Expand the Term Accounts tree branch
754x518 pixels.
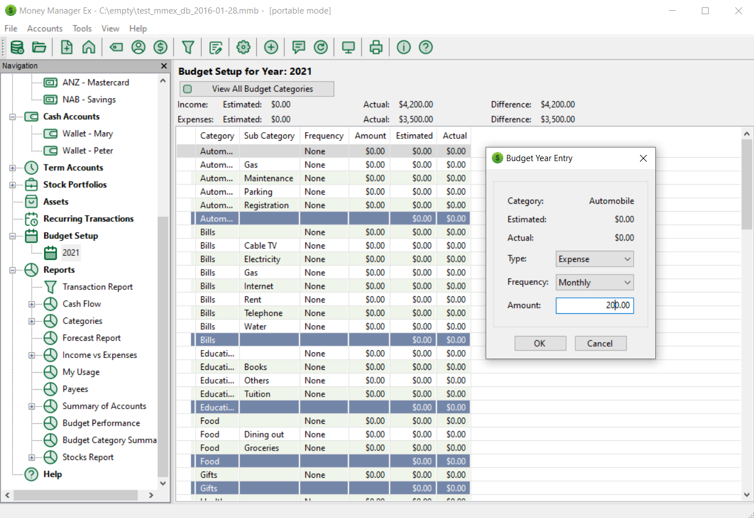point(12,167)
